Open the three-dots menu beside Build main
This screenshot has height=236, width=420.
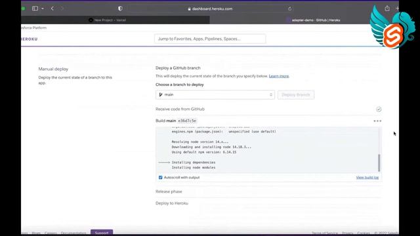click(x=377, y=121)
